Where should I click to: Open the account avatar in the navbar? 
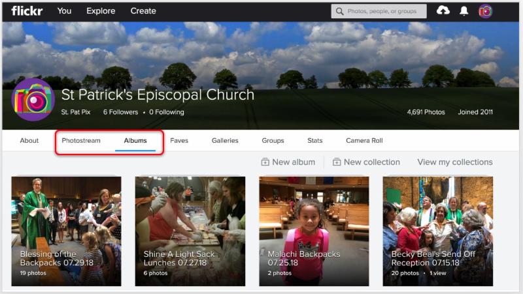click(x=485, y=11)
